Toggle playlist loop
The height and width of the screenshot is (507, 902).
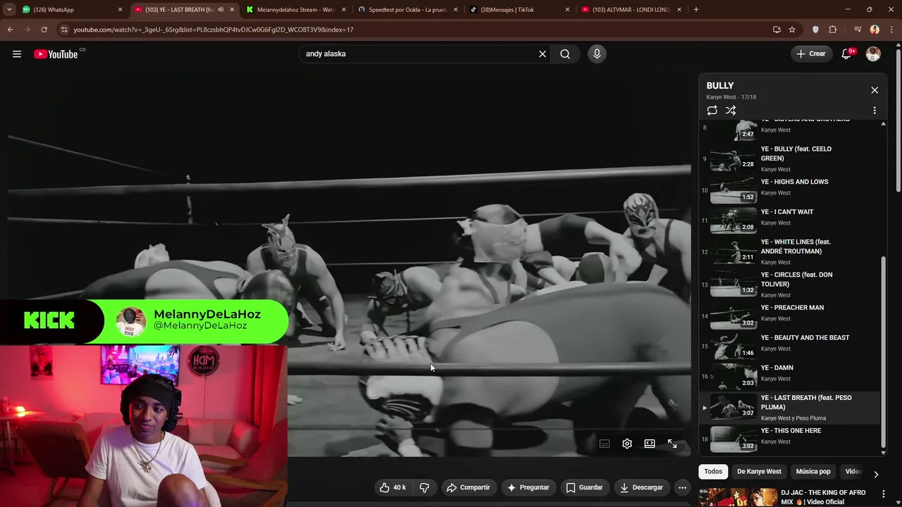click(712, 111)
